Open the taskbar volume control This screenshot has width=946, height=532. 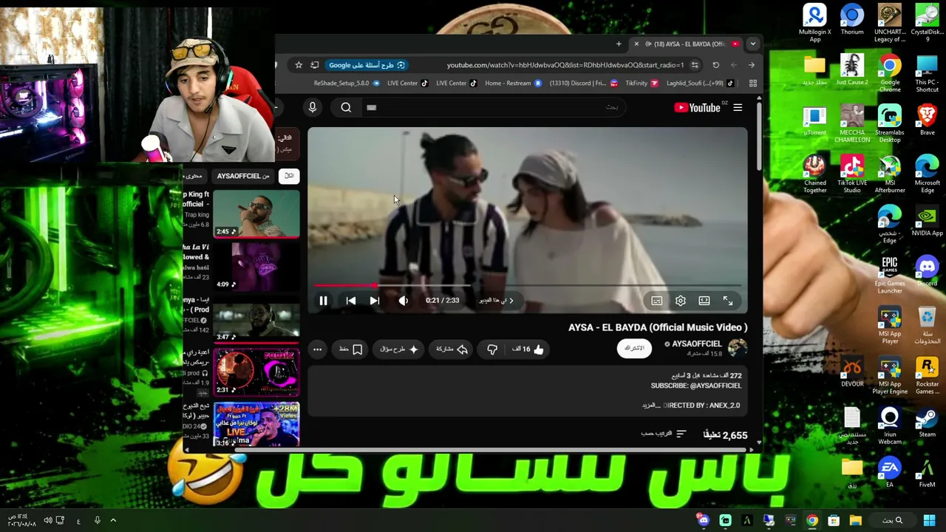48,521
